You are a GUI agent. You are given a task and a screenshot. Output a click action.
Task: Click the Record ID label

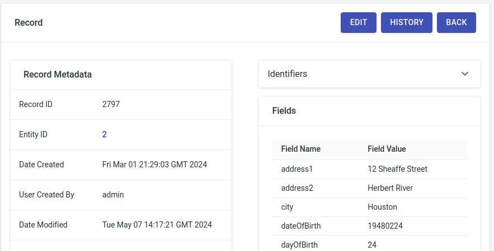36,104
